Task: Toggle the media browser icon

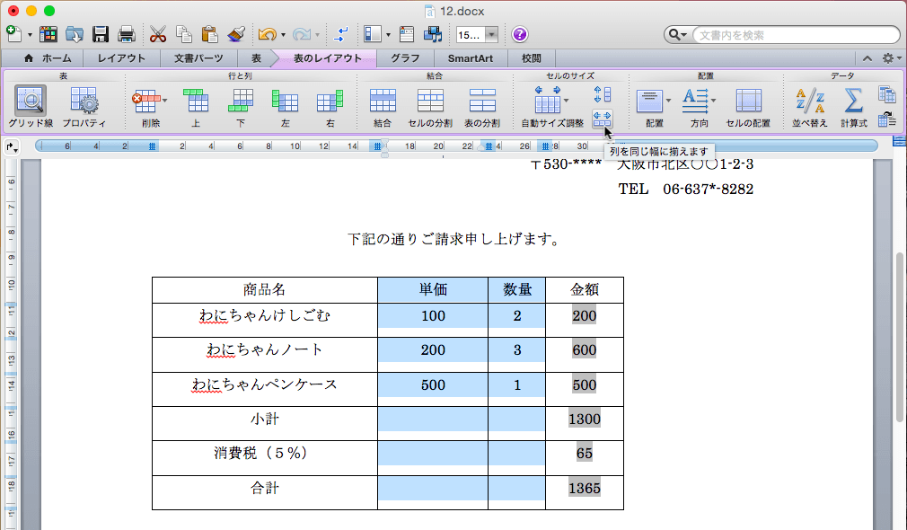Action: click(x=433, y=35)
